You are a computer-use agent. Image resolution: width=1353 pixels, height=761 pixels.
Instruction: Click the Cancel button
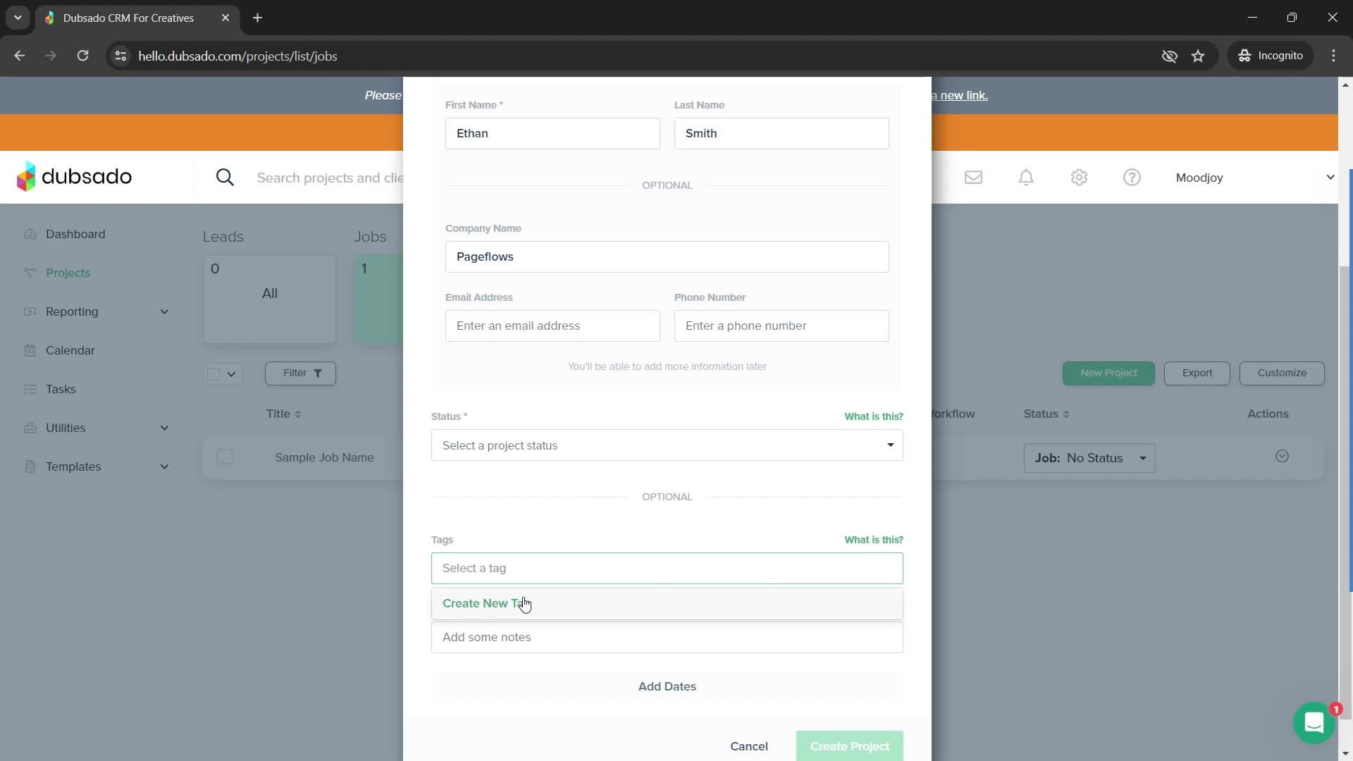(748, 746)
